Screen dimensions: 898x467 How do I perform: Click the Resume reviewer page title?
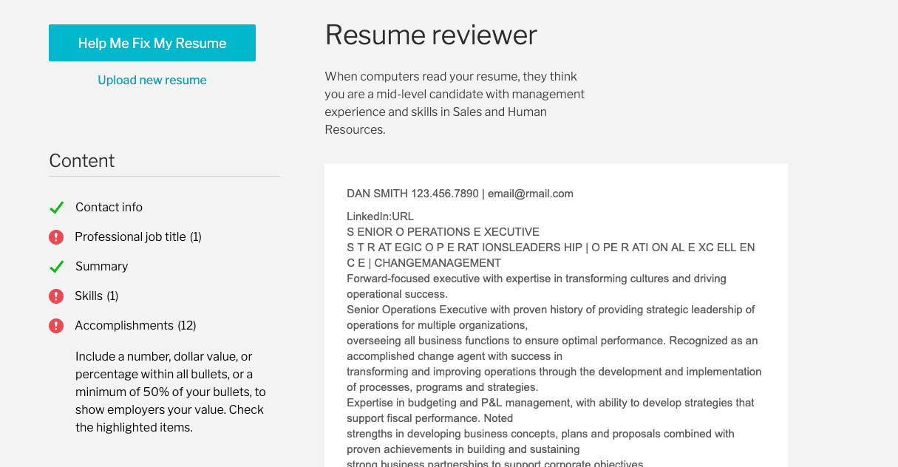click(x=431, y=35)
